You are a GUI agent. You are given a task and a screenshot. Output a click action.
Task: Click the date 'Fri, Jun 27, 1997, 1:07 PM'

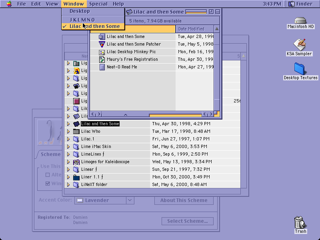point(181,139)
